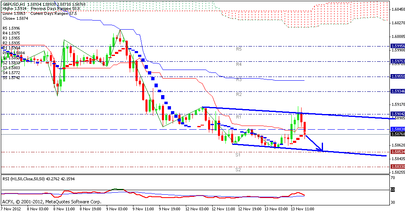Select the R3 resistance label

239,79
